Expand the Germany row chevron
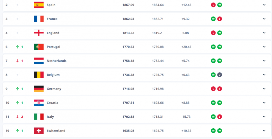The image size is (272, 139). pyautogui.click(x=264, y=89)
